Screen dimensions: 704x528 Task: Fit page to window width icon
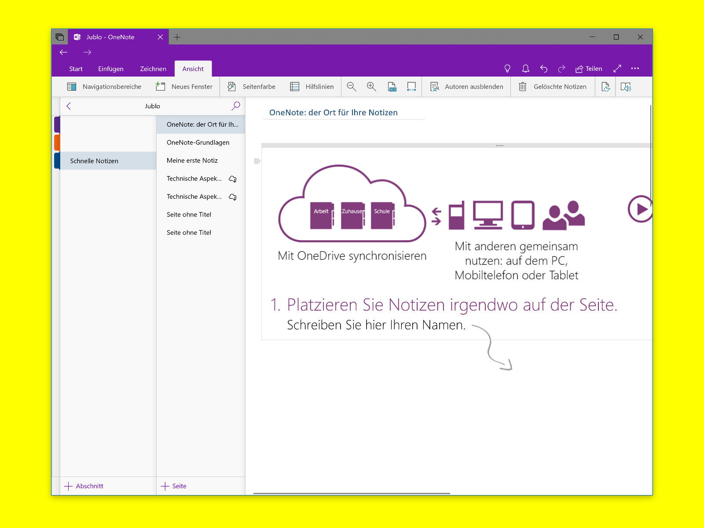411,87
